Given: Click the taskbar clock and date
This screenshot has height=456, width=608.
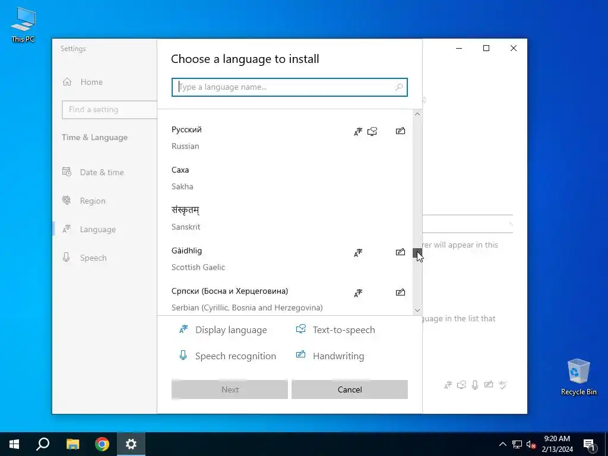Looking at the screenshot, I should 557,444.
